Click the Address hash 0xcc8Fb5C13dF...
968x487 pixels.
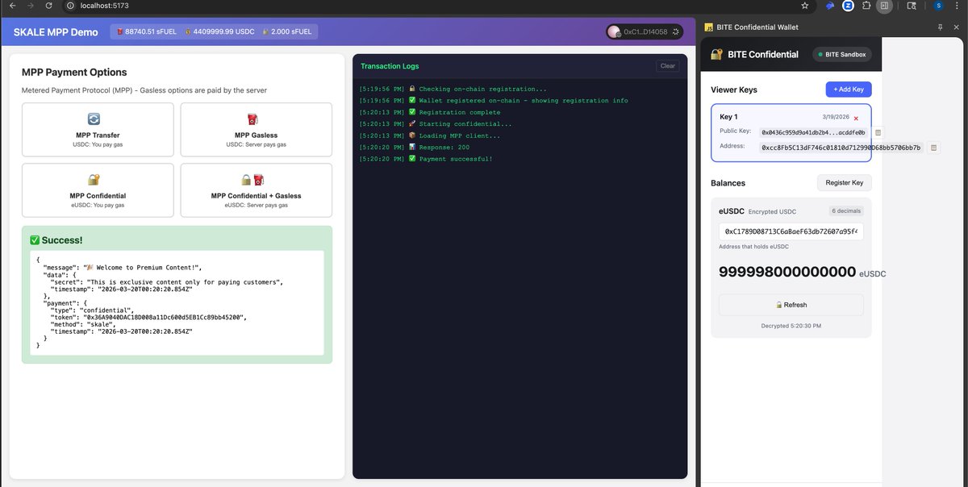(x=841, y=148)
